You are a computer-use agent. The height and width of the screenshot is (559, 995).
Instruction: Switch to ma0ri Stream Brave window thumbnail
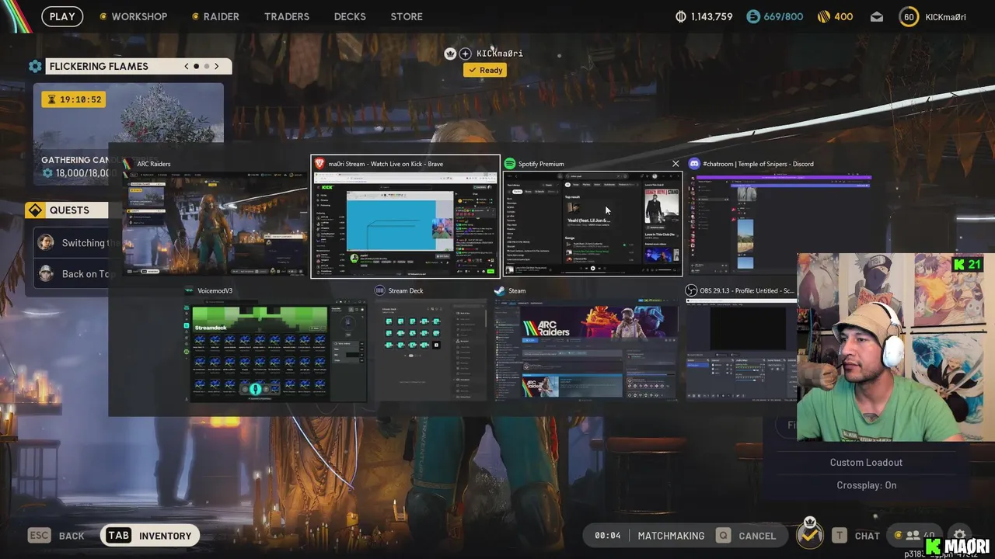coord(405,224)
